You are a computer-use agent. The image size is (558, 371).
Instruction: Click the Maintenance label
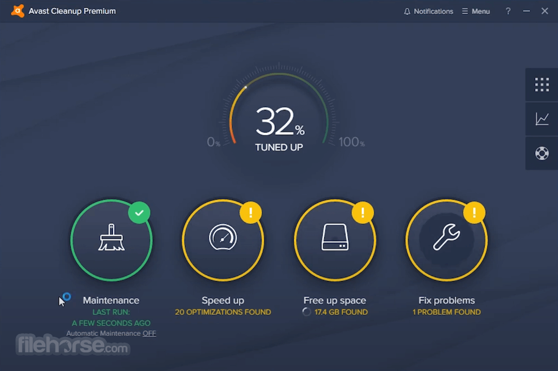(x=111, y=300)
